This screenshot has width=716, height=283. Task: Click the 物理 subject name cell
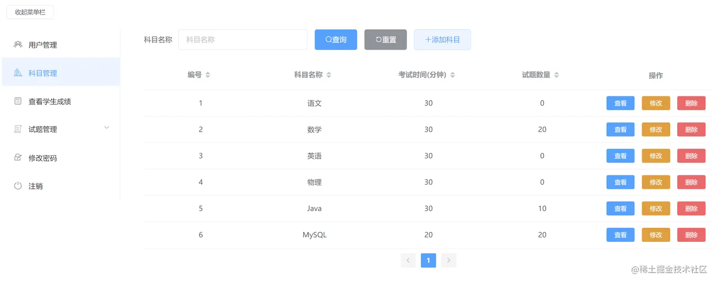(x=314, y=182)
